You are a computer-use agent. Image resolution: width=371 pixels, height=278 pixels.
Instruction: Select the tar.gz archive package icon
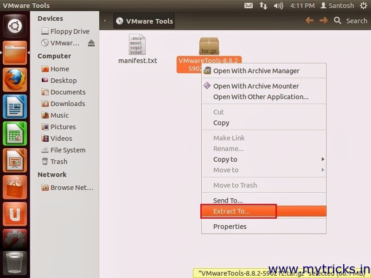tap(209, 46)
